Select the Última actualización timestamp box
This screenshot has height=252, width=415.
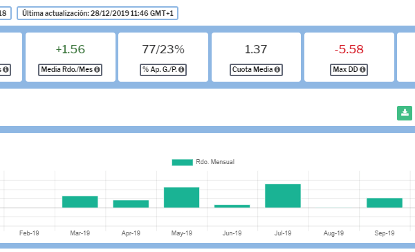click(x=98, y=13)
